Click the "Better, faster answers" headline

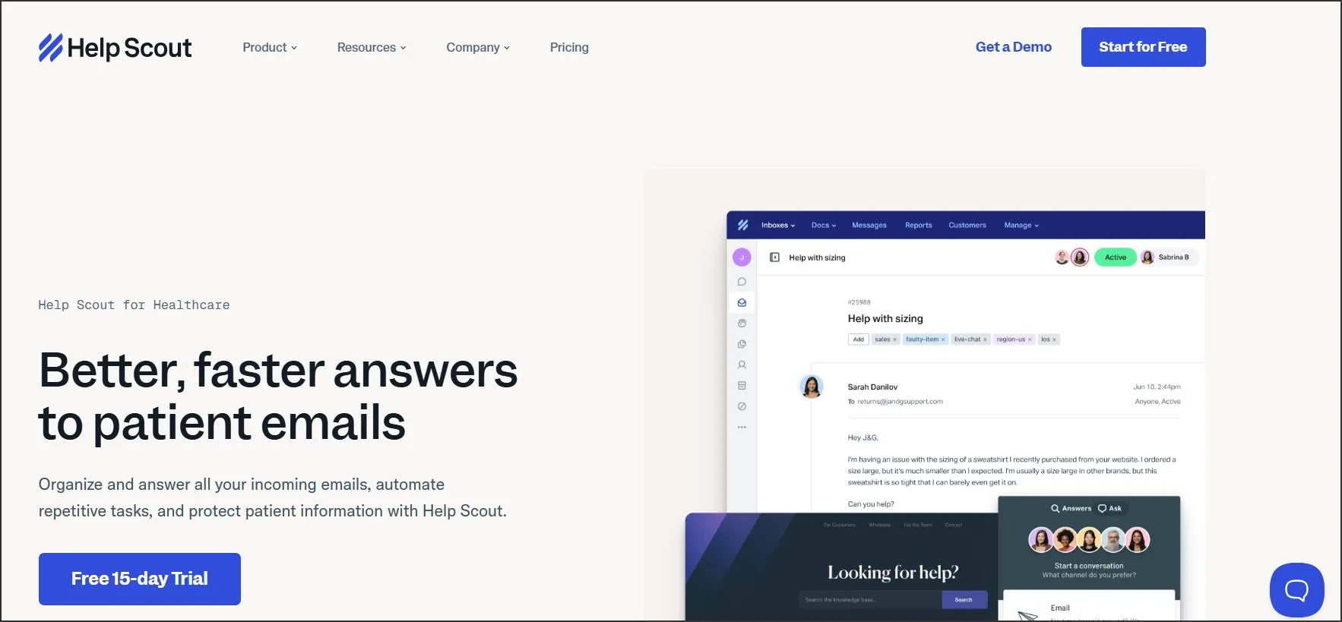click(x=278, y=396)
